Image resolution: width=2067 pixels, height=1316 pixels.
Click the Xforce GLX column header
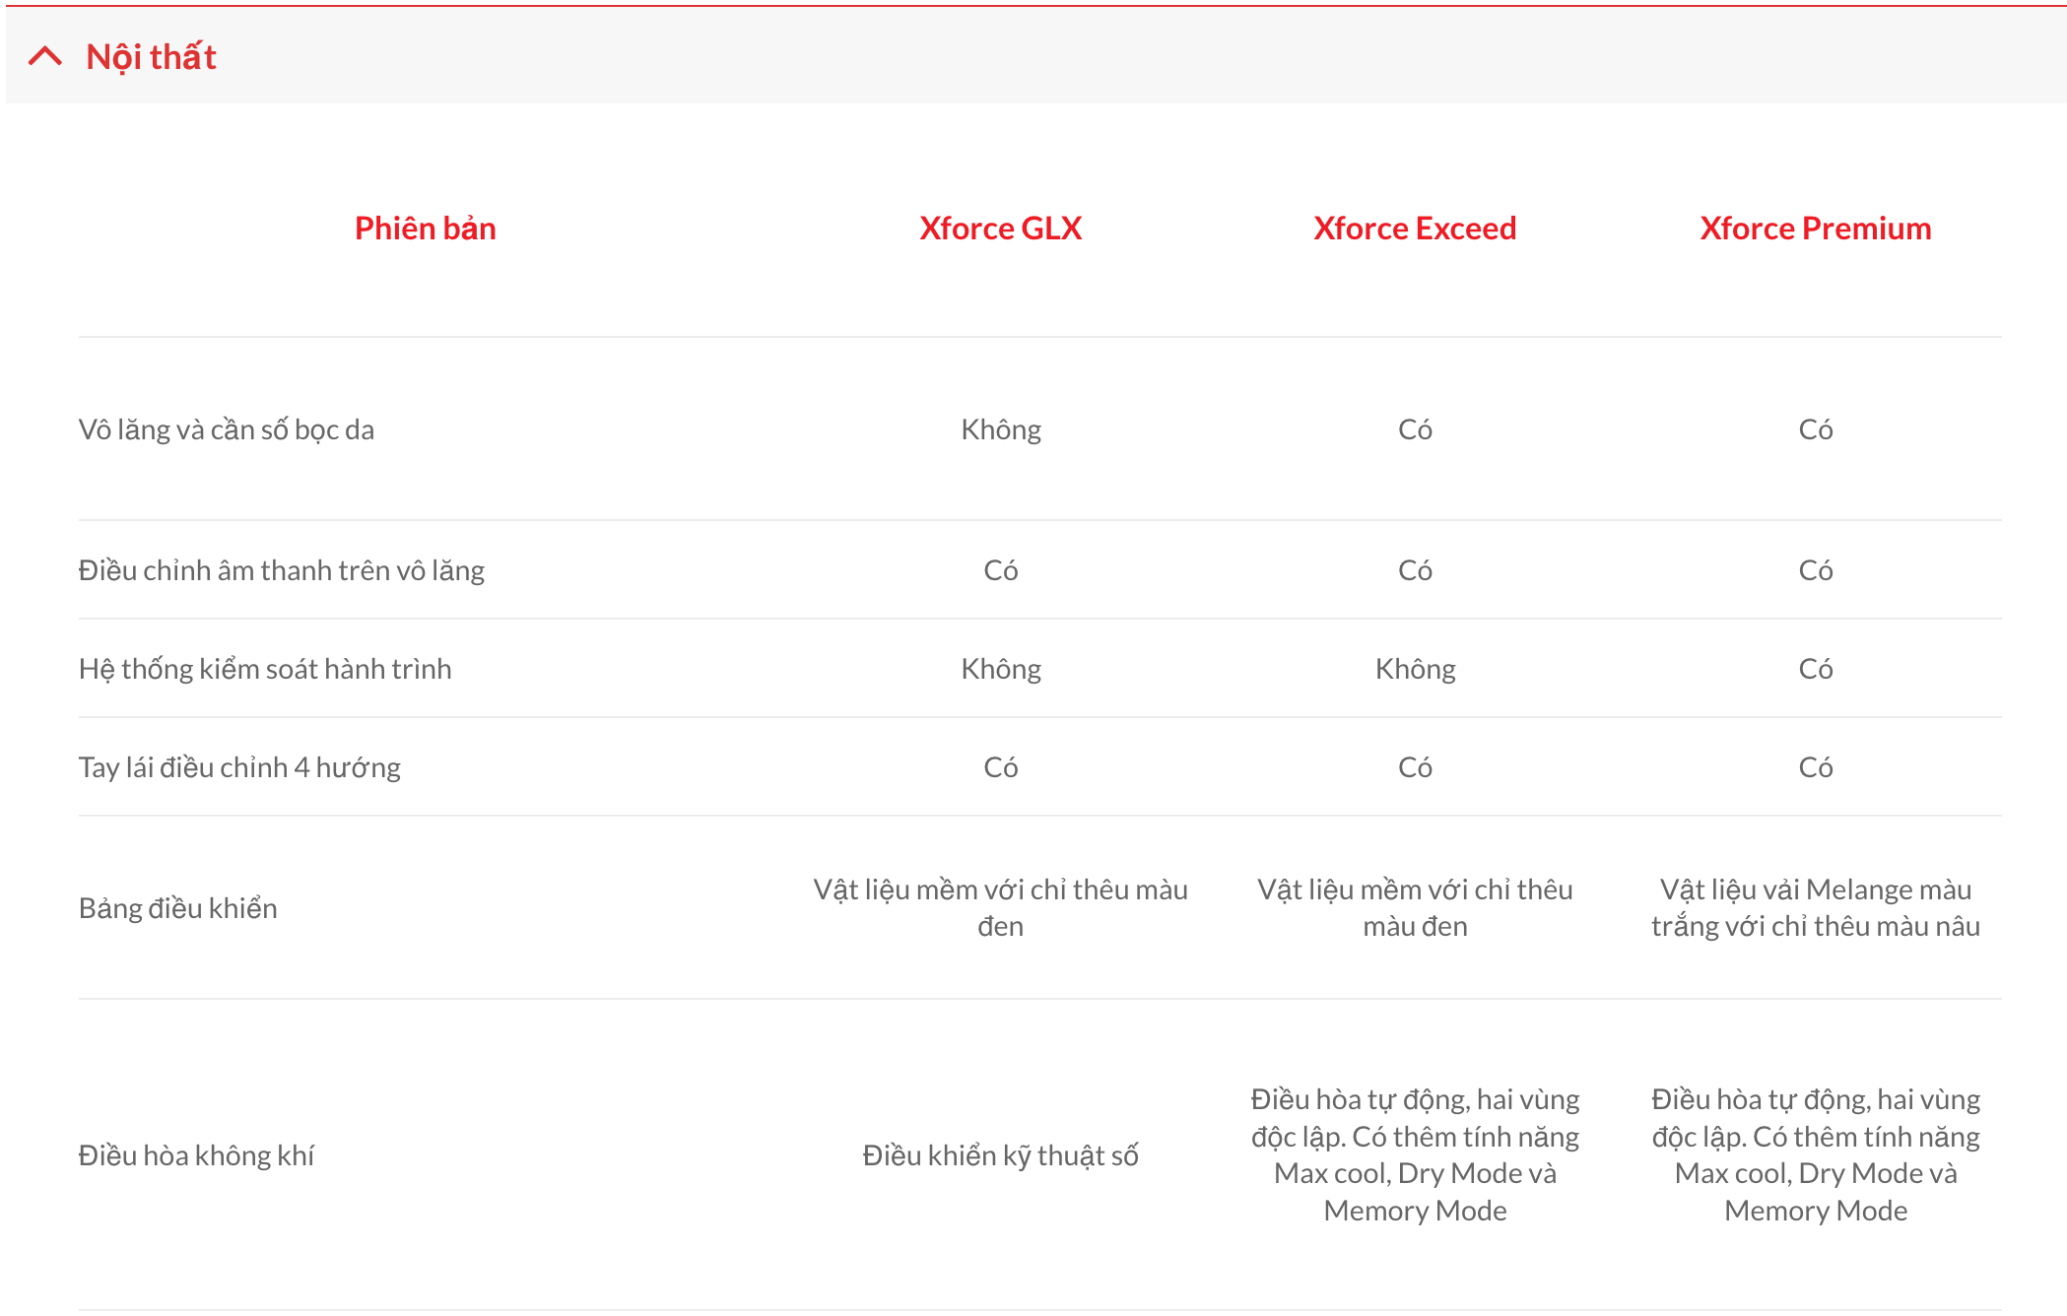[1000, 229]
